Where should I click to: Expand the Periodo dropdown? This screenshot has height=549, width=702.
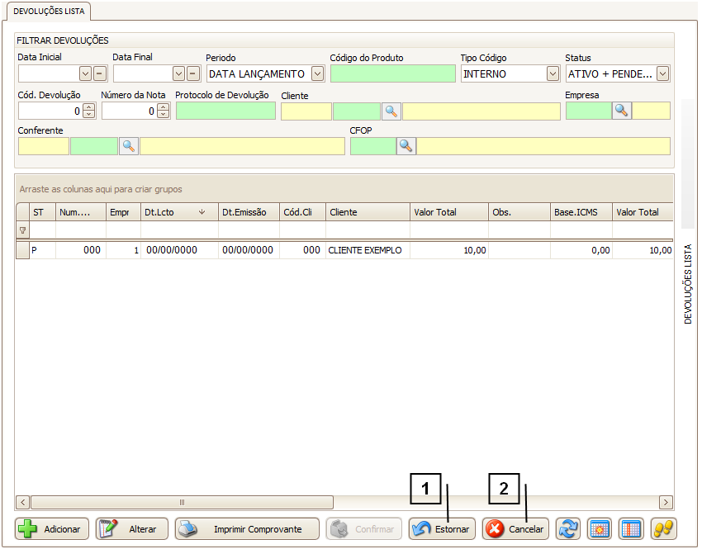coord(317,73)
